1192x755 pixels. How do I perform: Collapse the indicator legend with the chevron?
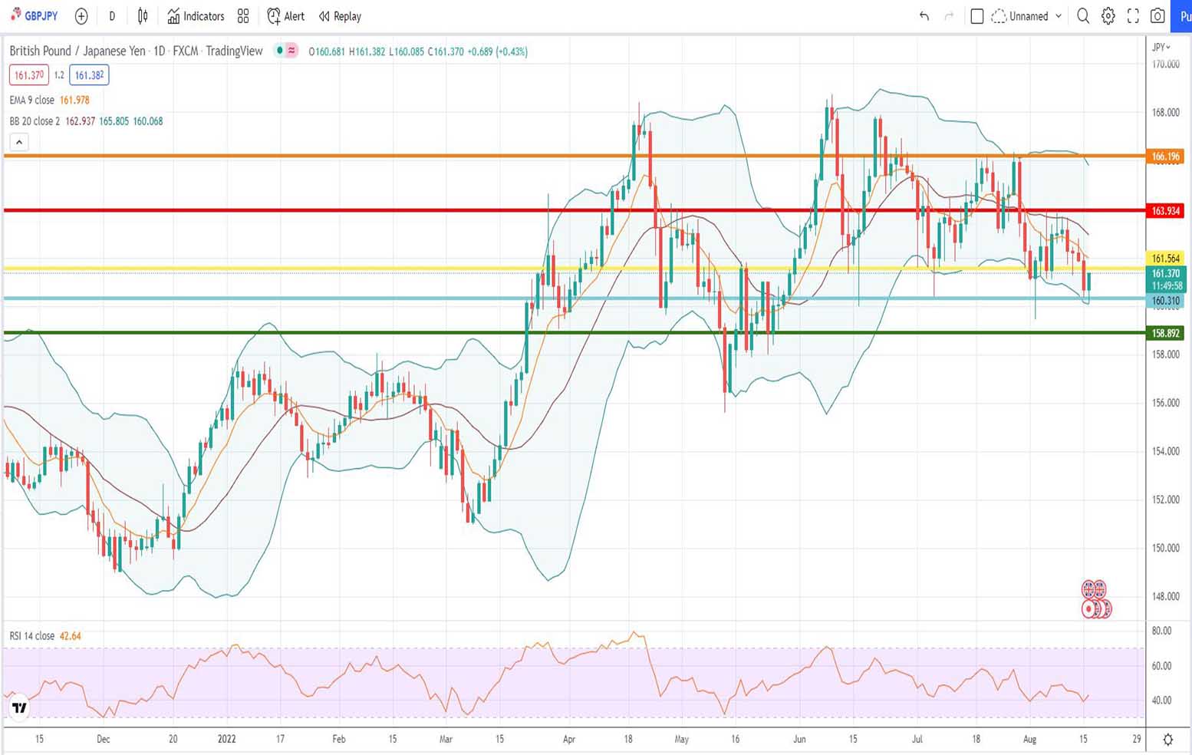(x=19, y=142)
